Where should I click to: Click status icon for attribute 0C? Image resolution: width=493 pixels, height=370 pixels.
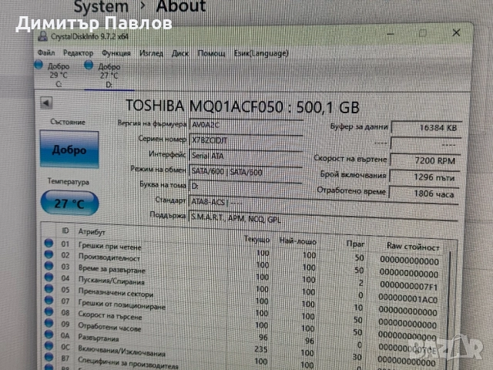(x=49, y=345)
